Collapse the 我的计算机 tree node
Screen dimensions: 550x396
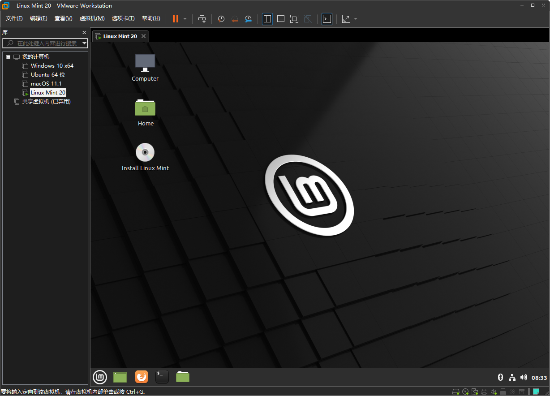[x=8, y=57]
